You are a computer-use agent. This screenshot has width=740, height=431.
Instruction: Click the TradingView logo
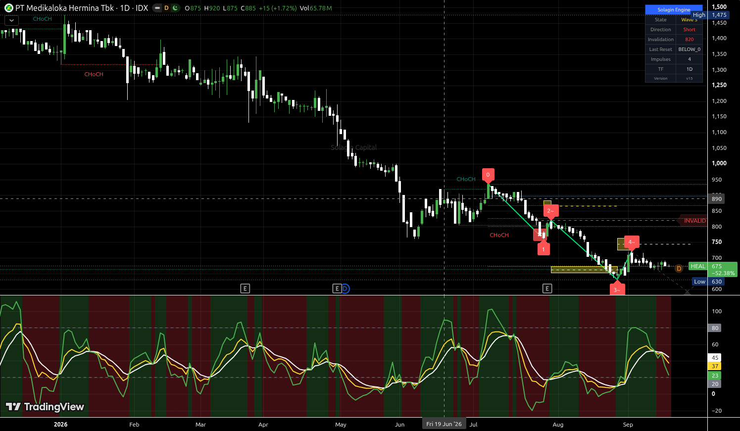(45, 407)
